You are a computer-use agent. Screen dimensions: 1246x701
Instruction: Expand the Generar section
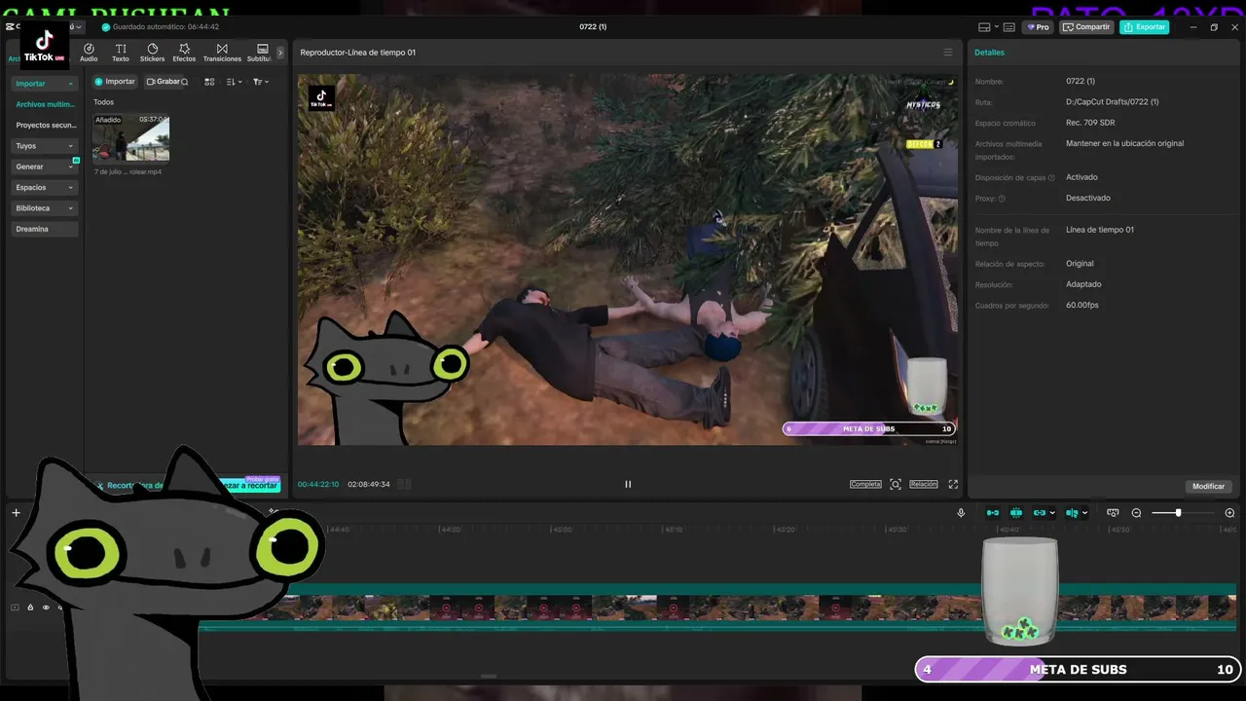pos(45,166)
